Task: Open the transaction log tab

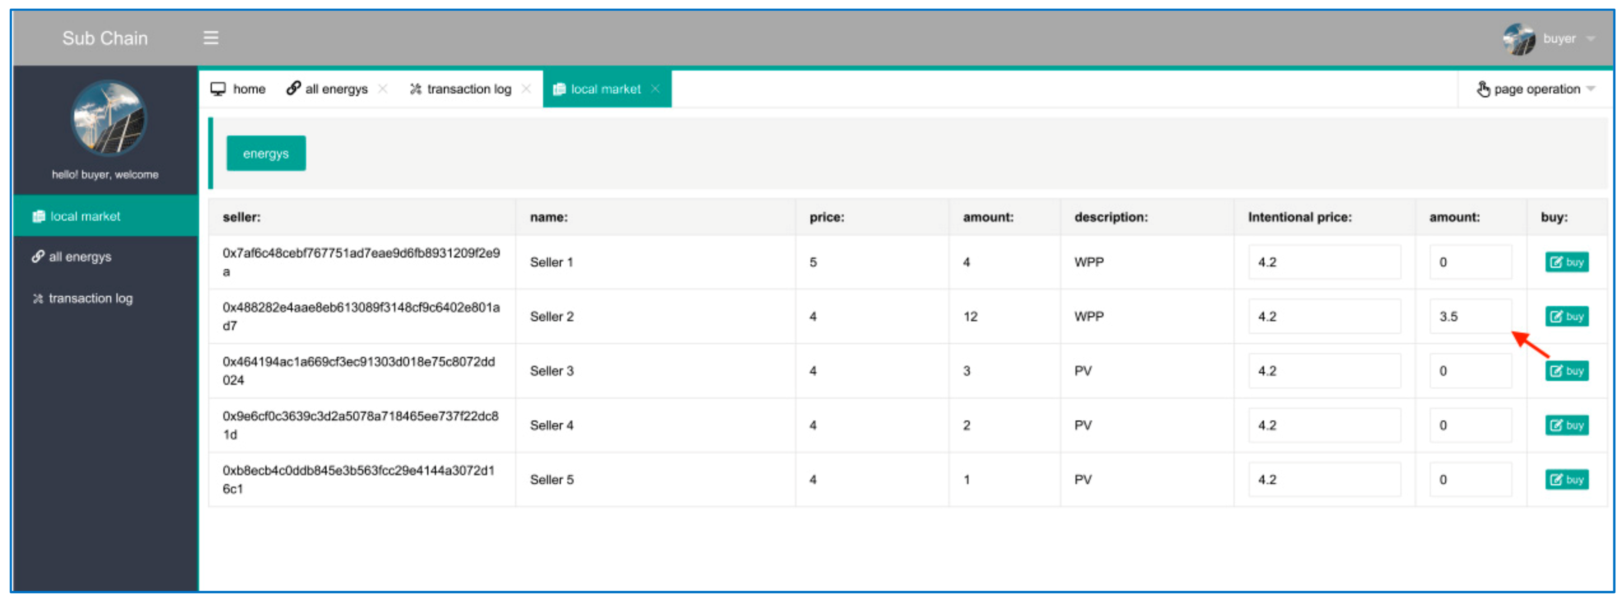Action: tap(461, 89)
